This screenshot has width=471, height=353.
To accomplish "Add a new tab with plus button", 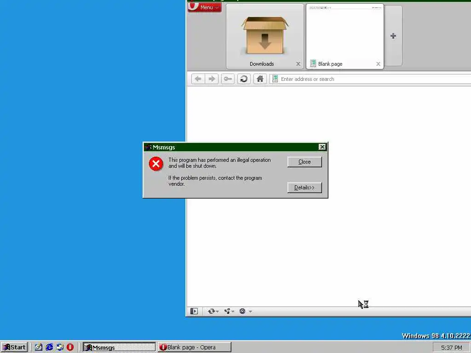I will (x=393, y=36).
